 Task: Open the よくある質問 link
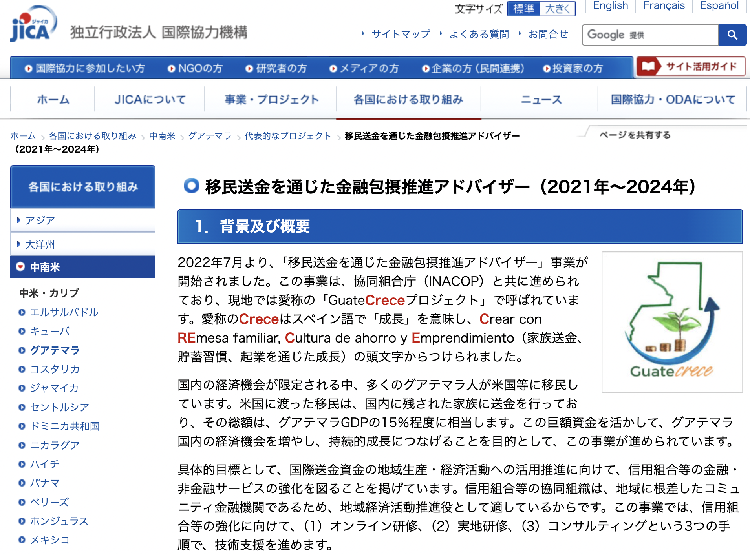pyautogui.click(x=479, y=34)
